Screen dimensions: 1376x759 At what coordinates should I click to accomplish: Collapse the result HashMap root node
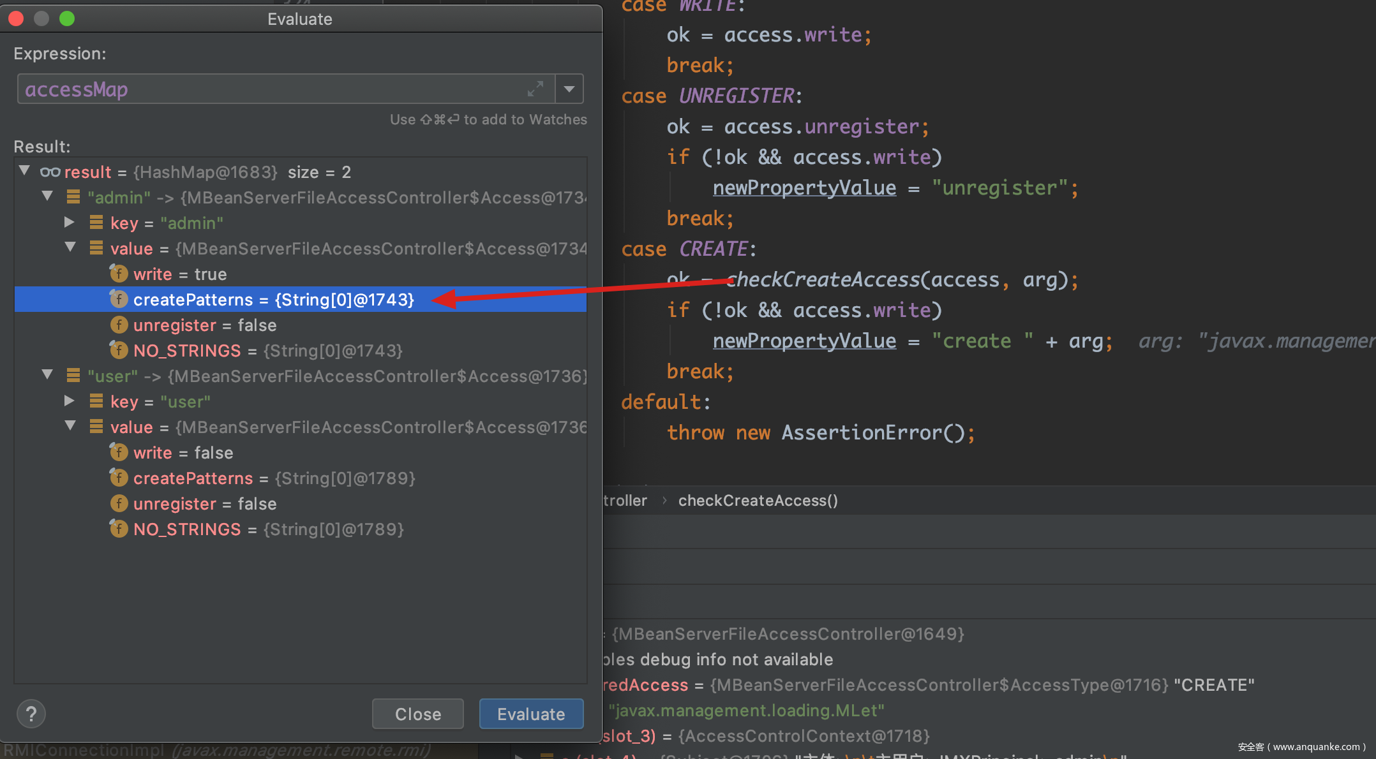(25, 171)
